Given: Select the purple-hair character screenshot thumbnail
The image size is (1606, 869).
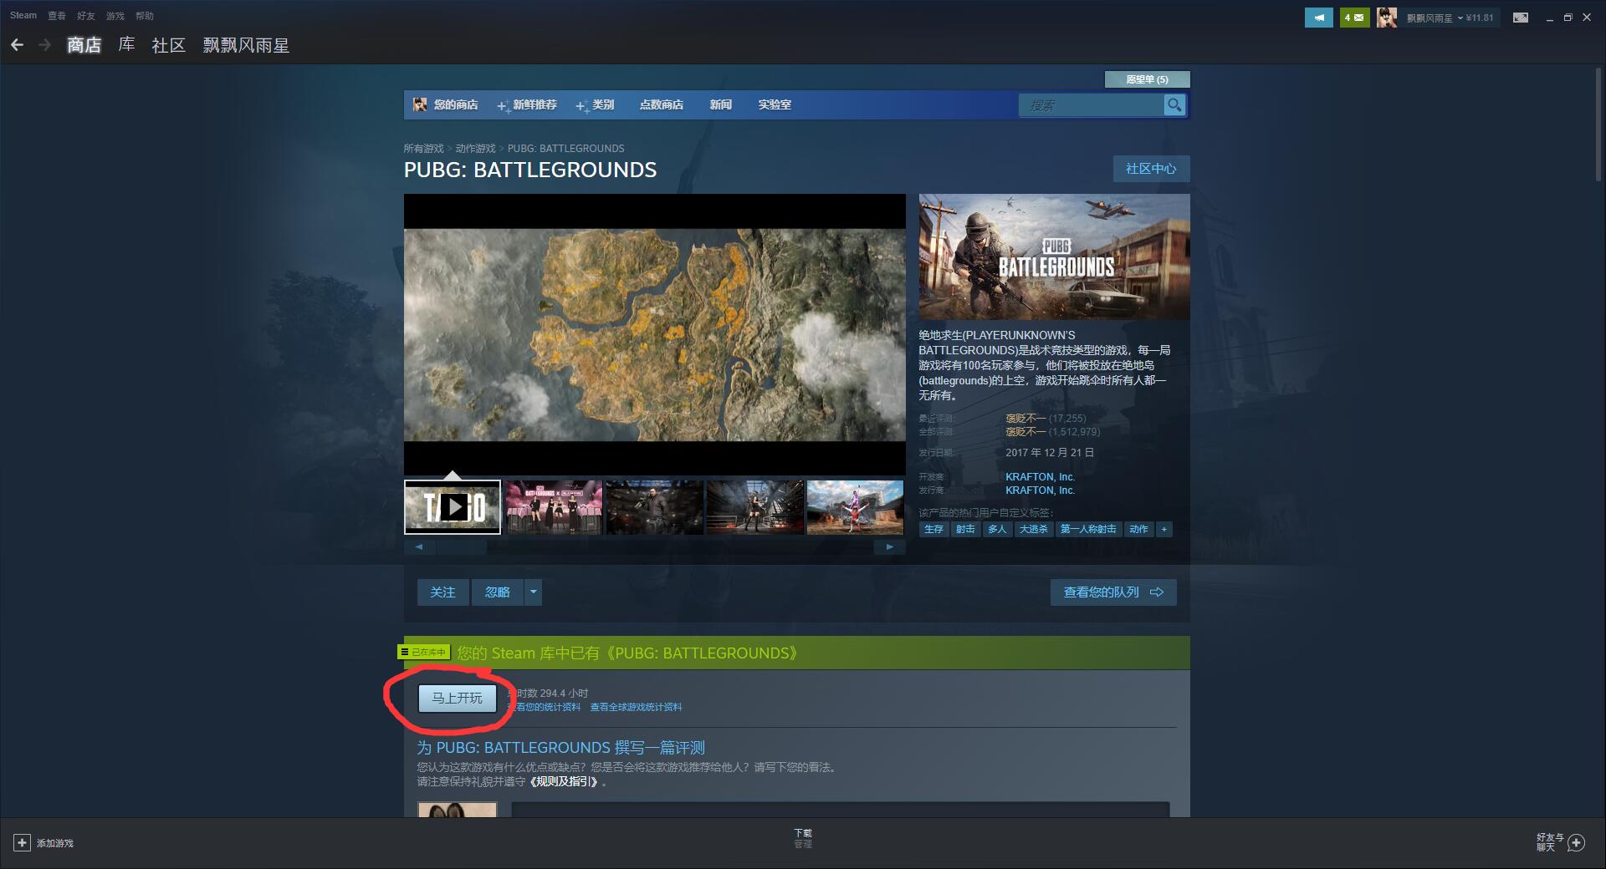Looking at the screenshot, I should (x=855, y=506).
